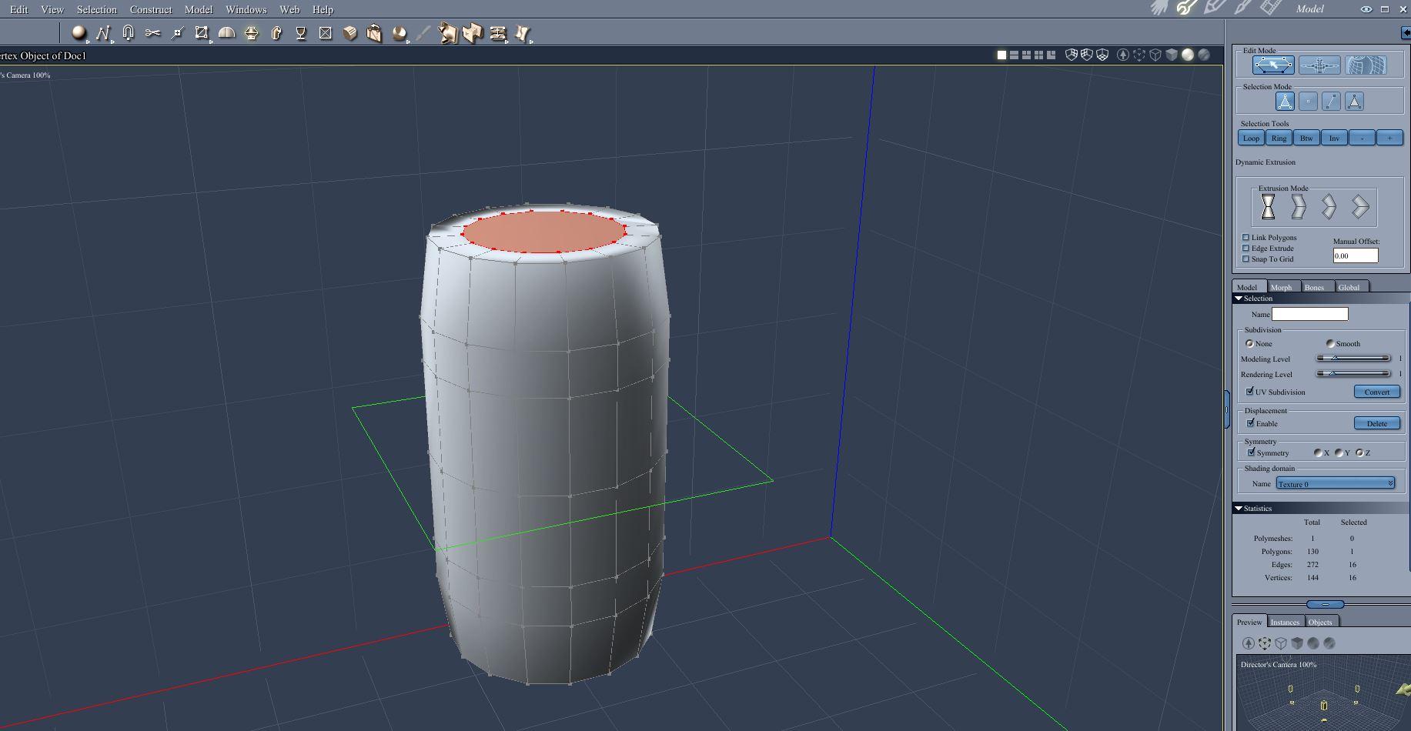Choose the vertex-only selection mode
This screenshot has height=731, width=1411.
(x=1308, y=101)
